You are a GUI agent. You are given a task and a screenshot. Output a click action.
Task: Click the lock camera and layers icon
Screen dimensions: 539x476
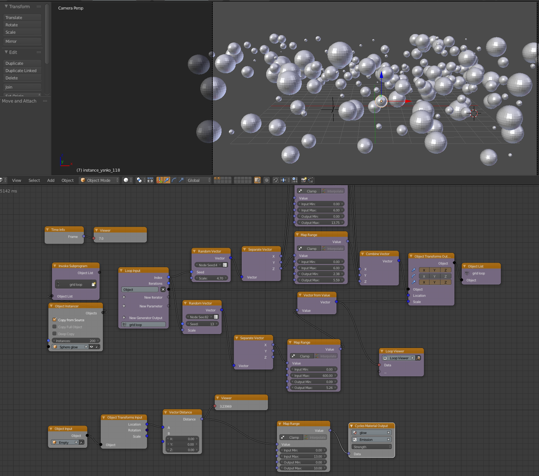(257, 180)
